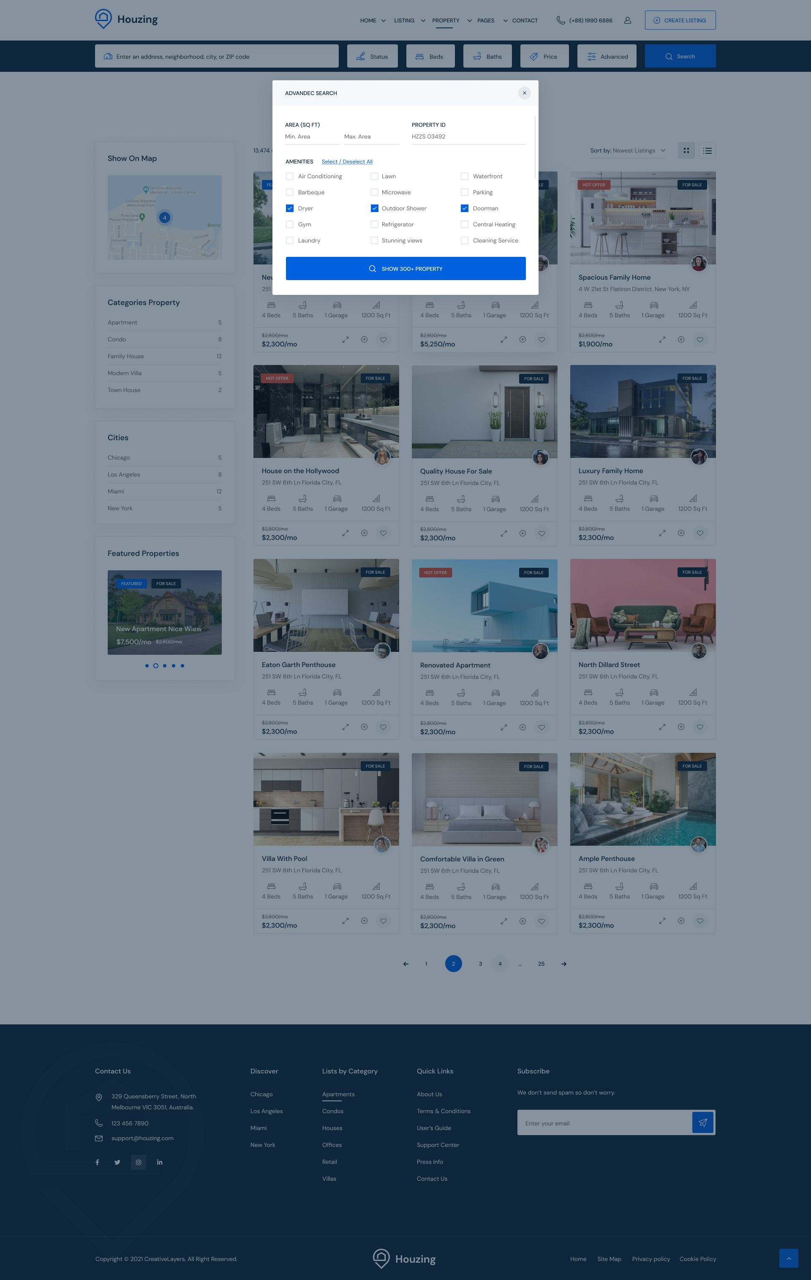The image size is (811, 1280).
Task: Switch to the list view layout icon
Action: click(x=707, y=150)
